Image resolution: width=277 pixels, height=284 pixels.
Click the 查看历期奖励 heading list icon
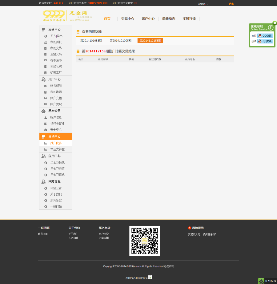tap(78, 32)
